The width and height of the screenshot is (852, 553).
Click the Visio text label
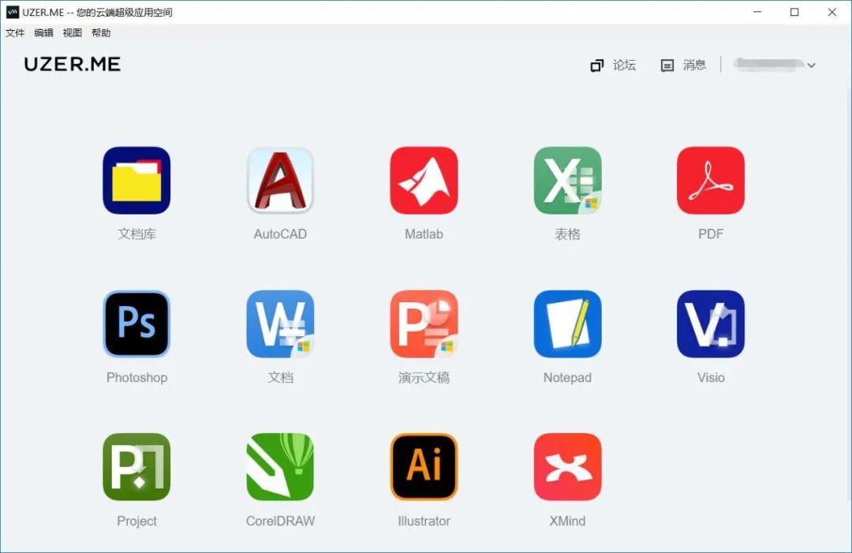[711, 378]
